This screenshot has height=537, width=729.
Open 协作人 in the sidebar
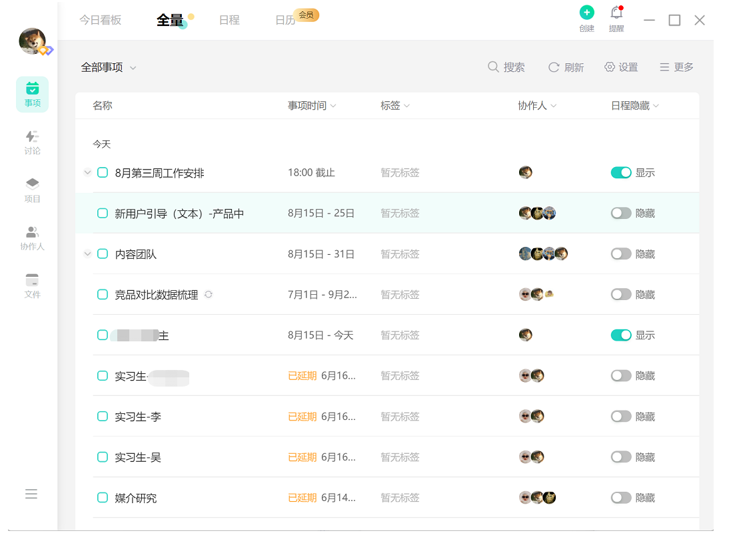32,238
